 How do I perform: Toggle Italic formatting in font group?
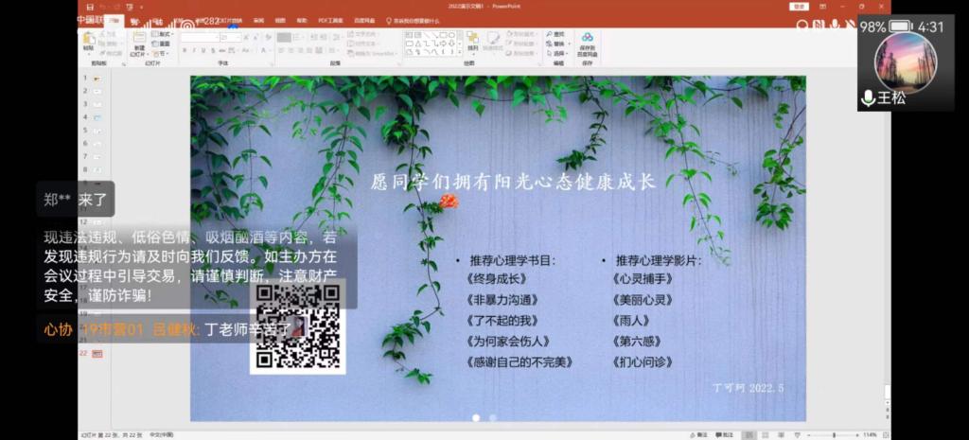[x=194, y=51]
